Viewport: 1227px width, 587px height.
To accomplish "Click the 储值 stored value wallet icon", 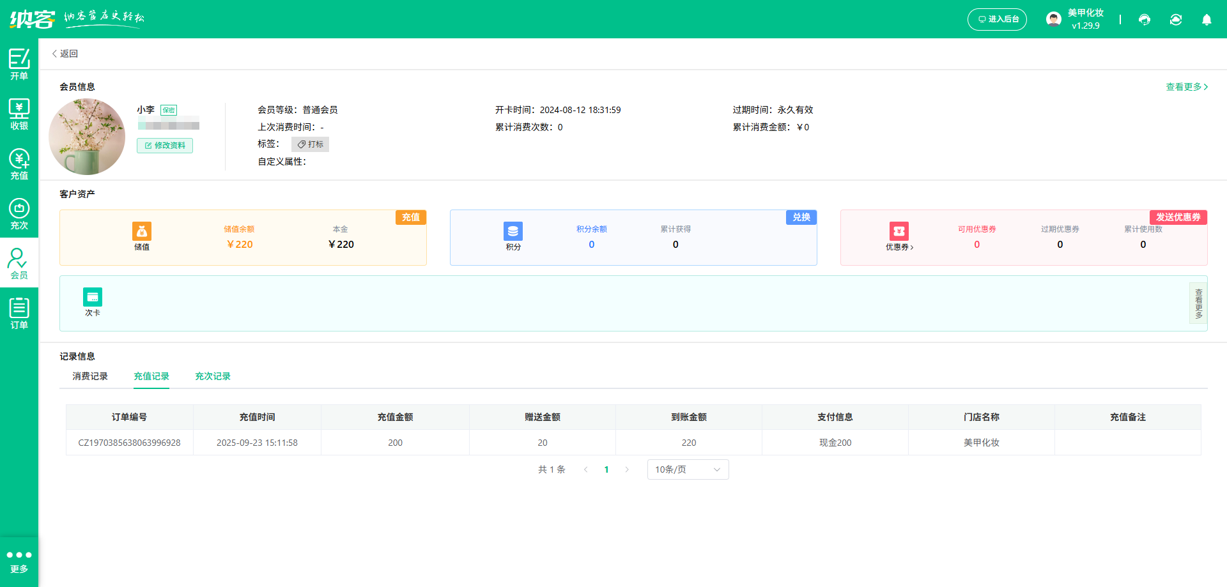I will [x=142, y=231].
